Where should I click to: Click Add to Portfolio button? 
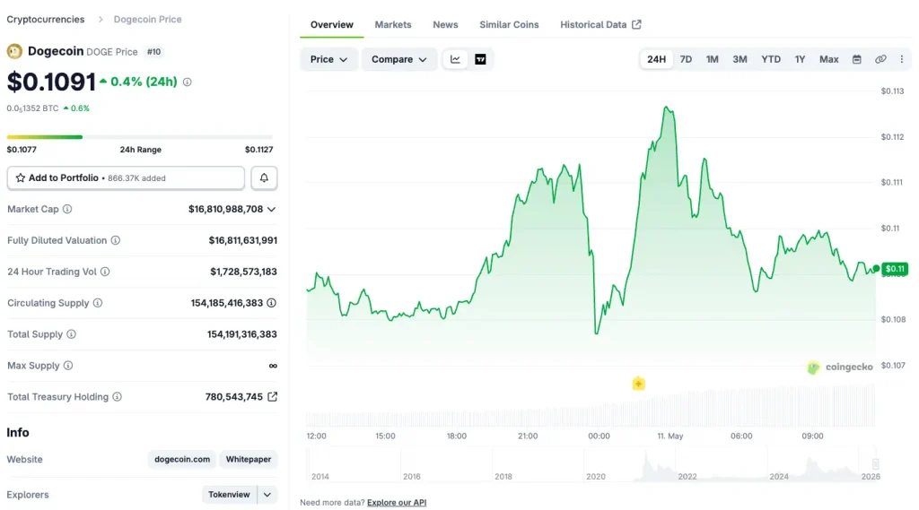tap(126, 178)
